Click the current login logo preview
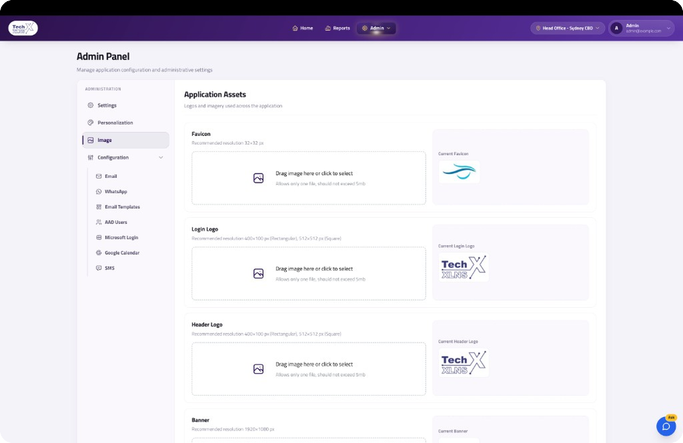 point(463,267)
